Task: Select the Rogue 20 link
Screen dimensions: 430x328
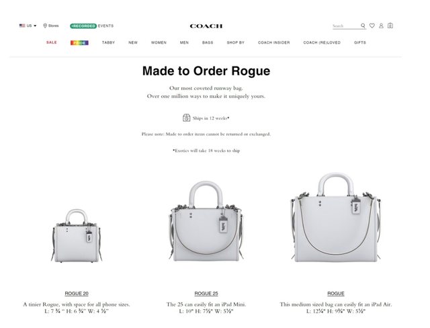Action: 77,294
